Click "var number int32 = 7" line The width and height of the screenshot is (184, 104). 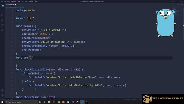tap(38, 34)
